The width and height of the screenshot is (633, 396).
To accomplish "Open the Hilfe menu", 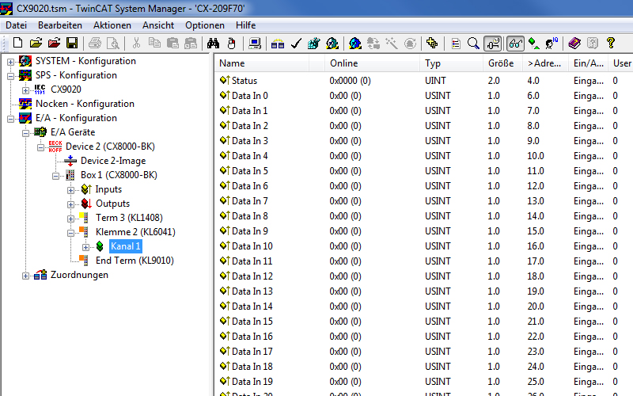I will (246, 25).
